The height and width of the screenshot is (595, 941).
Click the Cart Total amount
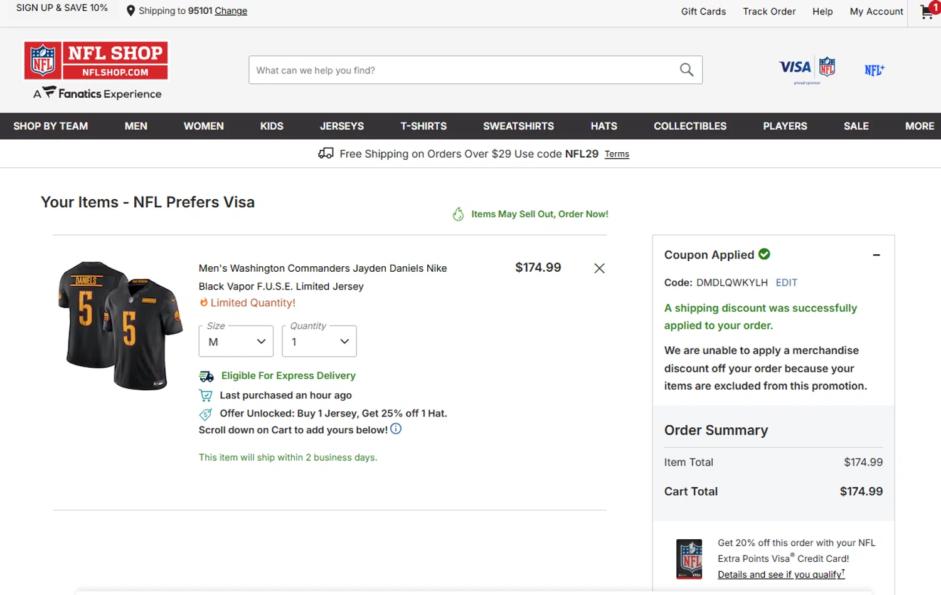pyautogui.click(x=861, y=492)
